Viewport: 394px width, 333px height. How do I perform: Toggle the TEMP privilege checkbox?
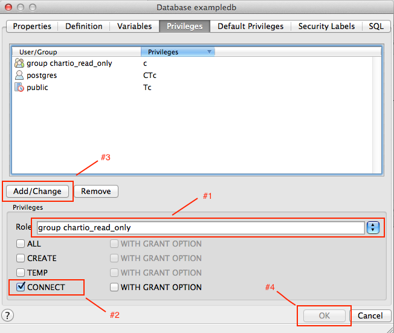tap(21, 273)
